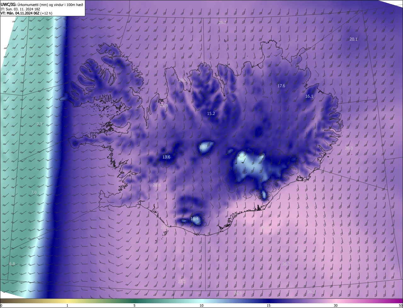Click the 27.3 value on the south coast
Viewport: 403px width, 308px height.
click(x=164, y=227)
